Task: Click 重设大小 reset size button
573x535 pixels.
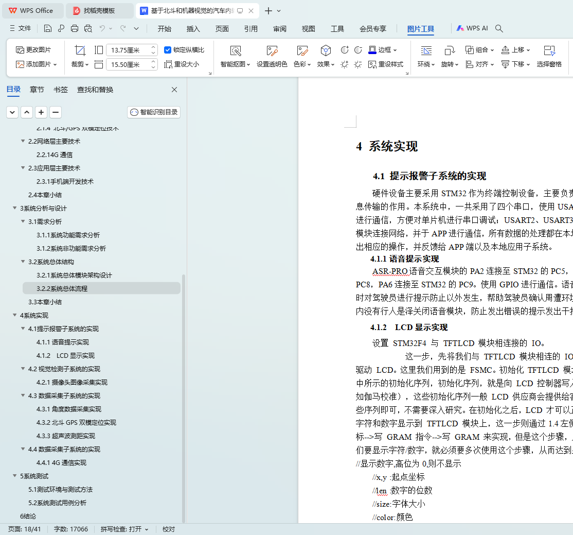Action: [182, 64]
